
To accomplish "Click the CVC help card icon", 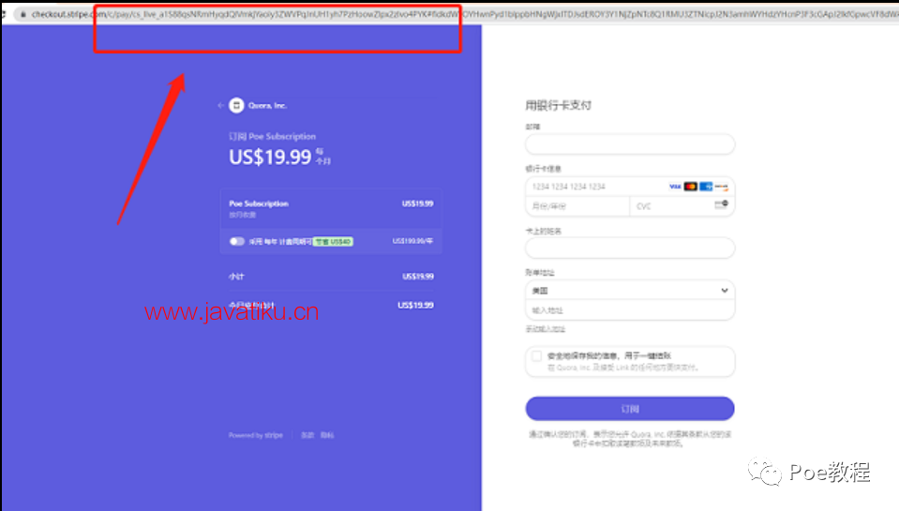I will click(721, 204).
